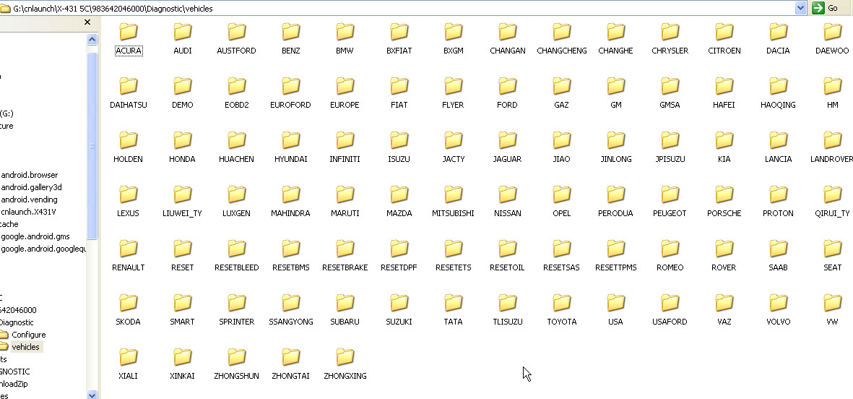
Task: Click the SSANGYONG folder label
Action: click(291, 322)
